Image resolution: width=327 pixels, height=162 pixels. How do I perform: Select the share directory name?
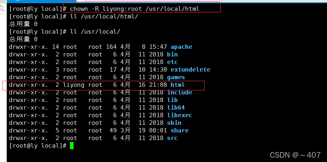[x=179, y=130]
